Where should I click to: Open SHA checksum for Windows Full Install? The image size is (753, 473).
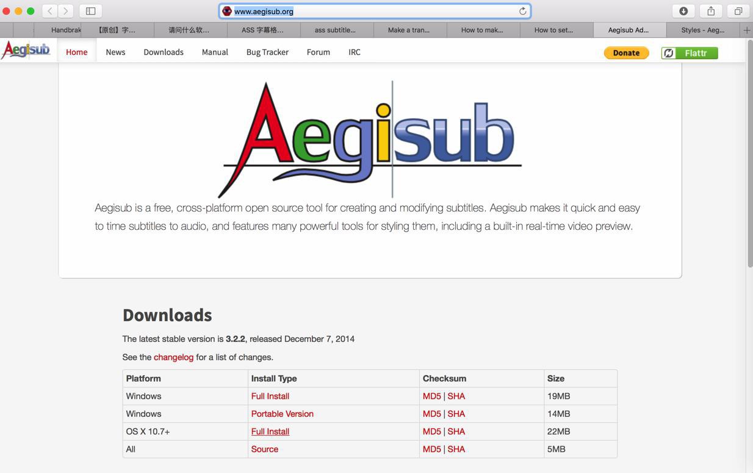click(456, 396)
